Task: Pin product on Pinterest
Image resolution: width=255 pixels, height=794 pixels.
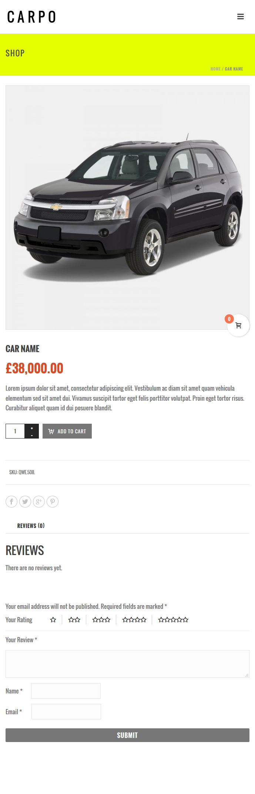Action: [53, 502]
